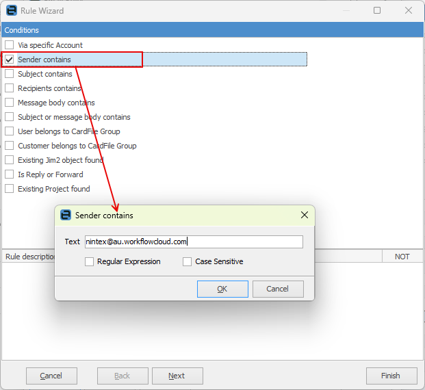Click the Finish button
This screenshot has width=425, height=390.
[391, 376]
